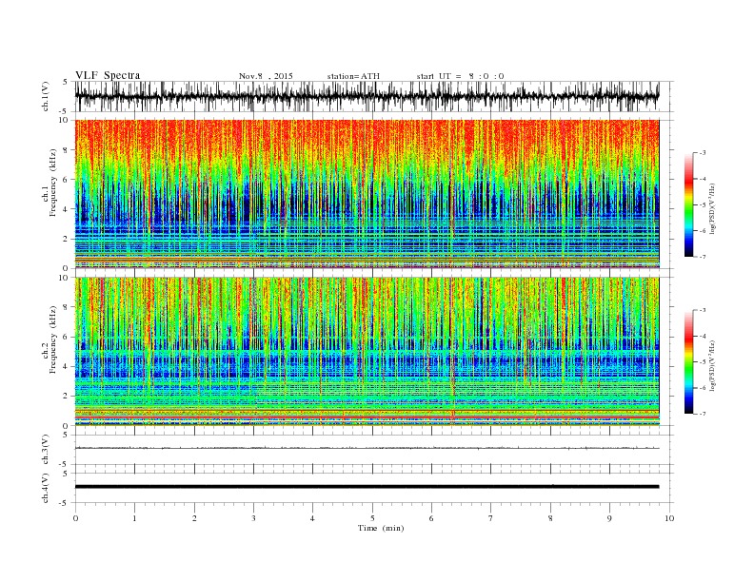Viewport: 754px width, 582px height.
Task: Click the date 'Nov.8 , 2015' label
Action: [266, 76]
